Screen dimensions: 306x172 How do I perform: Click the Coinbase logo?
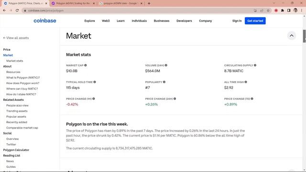point(45,21)
